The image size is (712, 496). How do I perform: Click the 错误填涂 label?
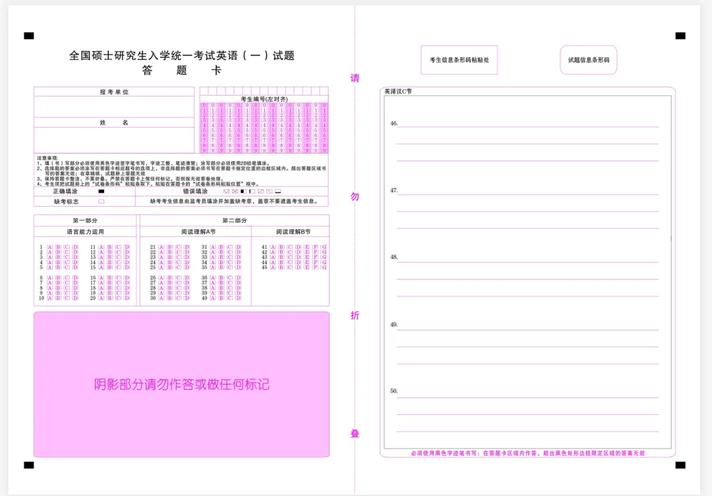click(195, 192)
